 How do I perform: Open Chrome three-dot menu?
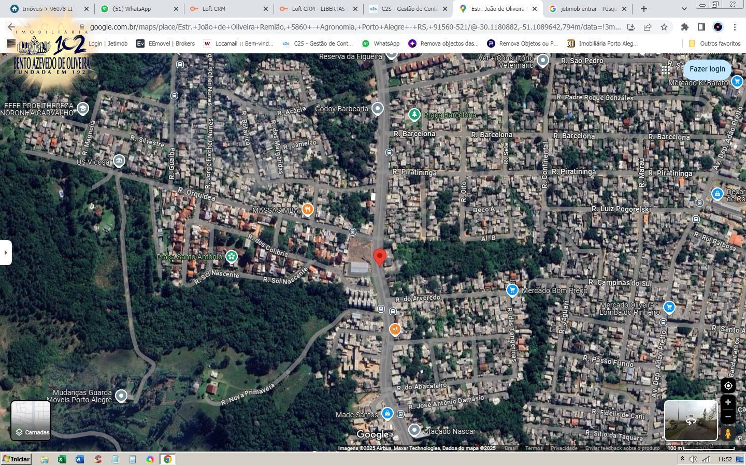click(x=735, y=27)
